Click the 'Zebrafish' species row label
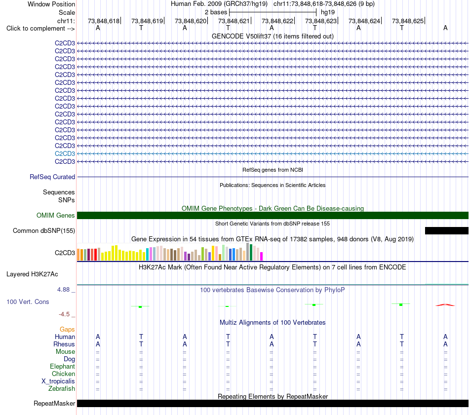Image resolution: width=469 pixels, height=415 pixels. [62, 389]
